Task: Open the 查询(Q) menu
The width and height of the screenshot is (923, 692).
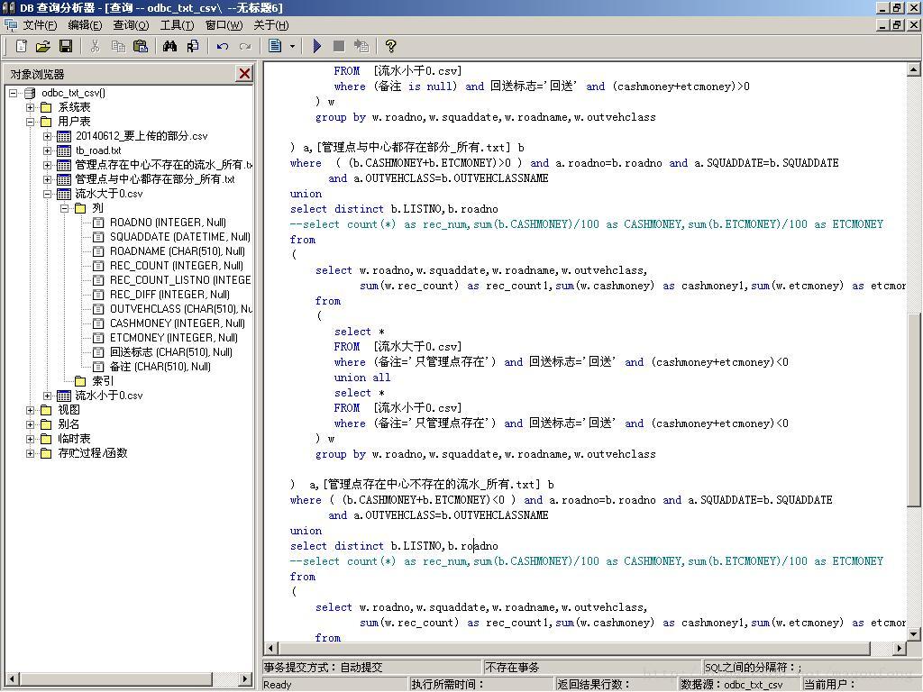Action: coord(131,25)
